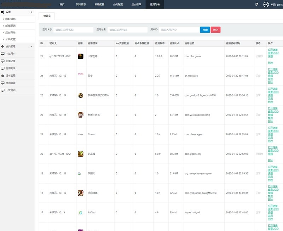
Task: Select the 管理员 tab
Action: click(47, 16)
